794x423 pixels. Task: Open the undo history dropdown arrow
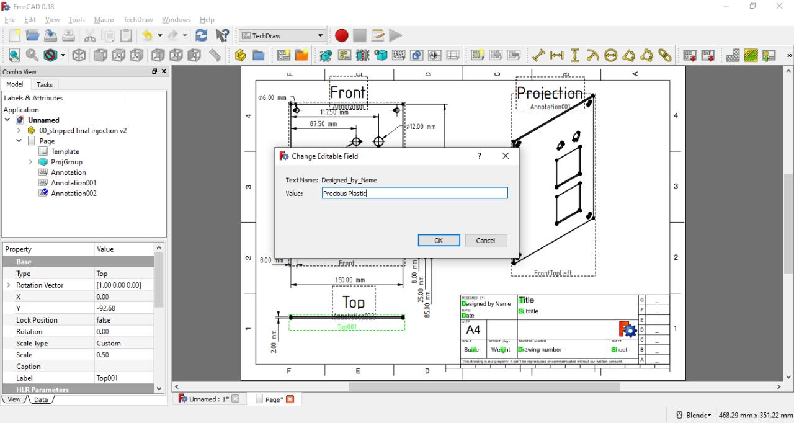(x=160, y=36)
